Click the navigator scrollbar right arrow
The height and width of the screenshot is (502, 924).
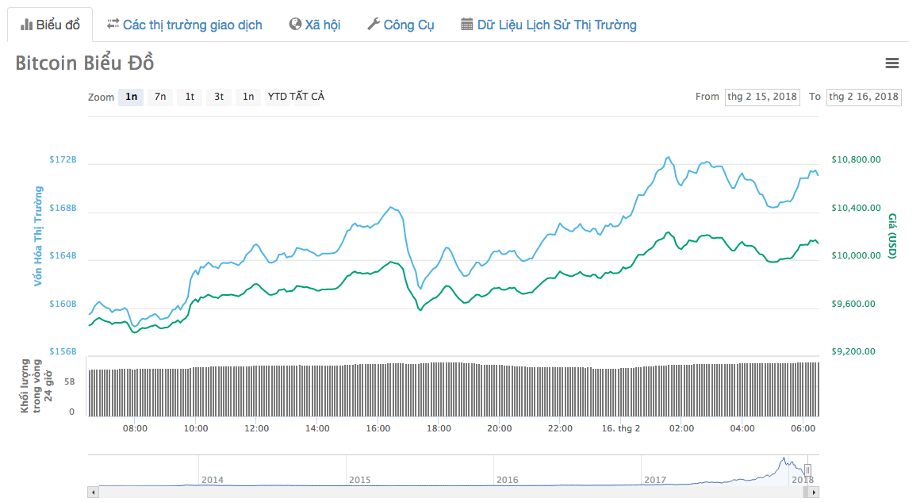coord(814,492)
